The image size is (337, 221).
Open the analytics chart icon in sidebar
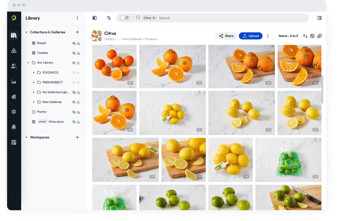14,81
